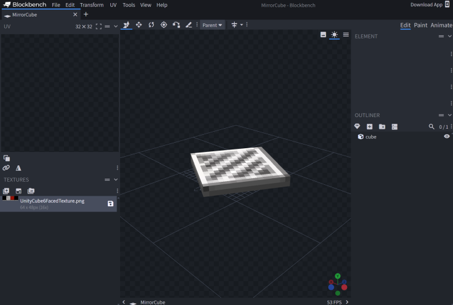Click the Element panel drag handle
Viewport: 453px width, 305px height.
tap(441, 36)
